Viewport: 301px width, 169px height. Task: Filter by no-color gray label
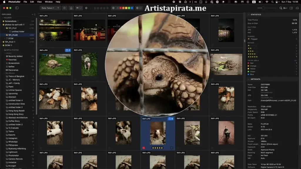pyautogui.click(x=118, y=8)
